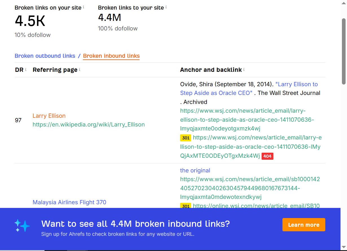Open 'the original' anchor link
The width and height of the screenshot is (347, 251).
click(195, 170)
